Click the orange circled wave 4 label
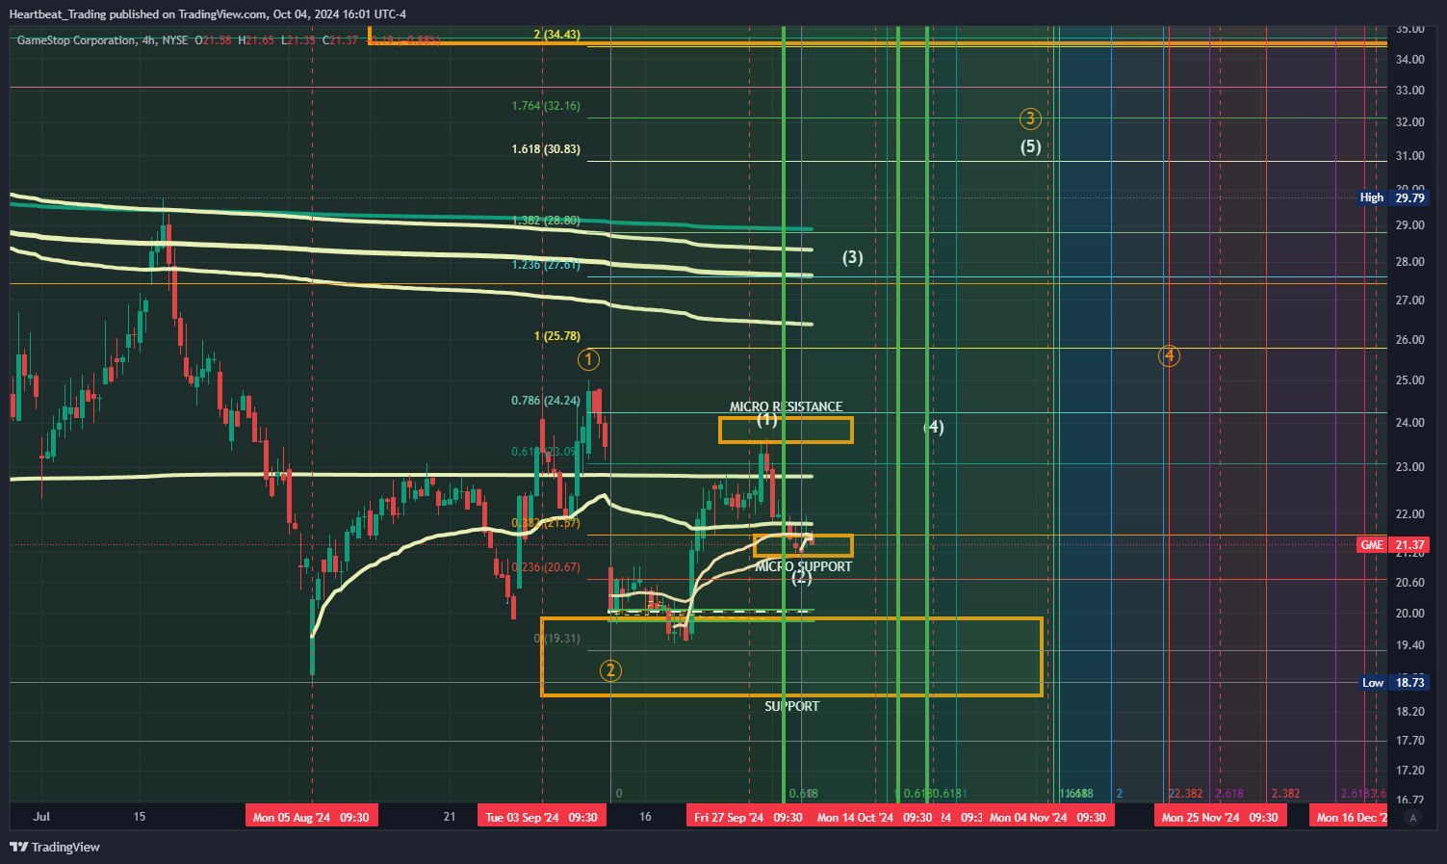The height and width of the screenshot is (864, 1447). pyautogui.click(x=1169, y=355)
